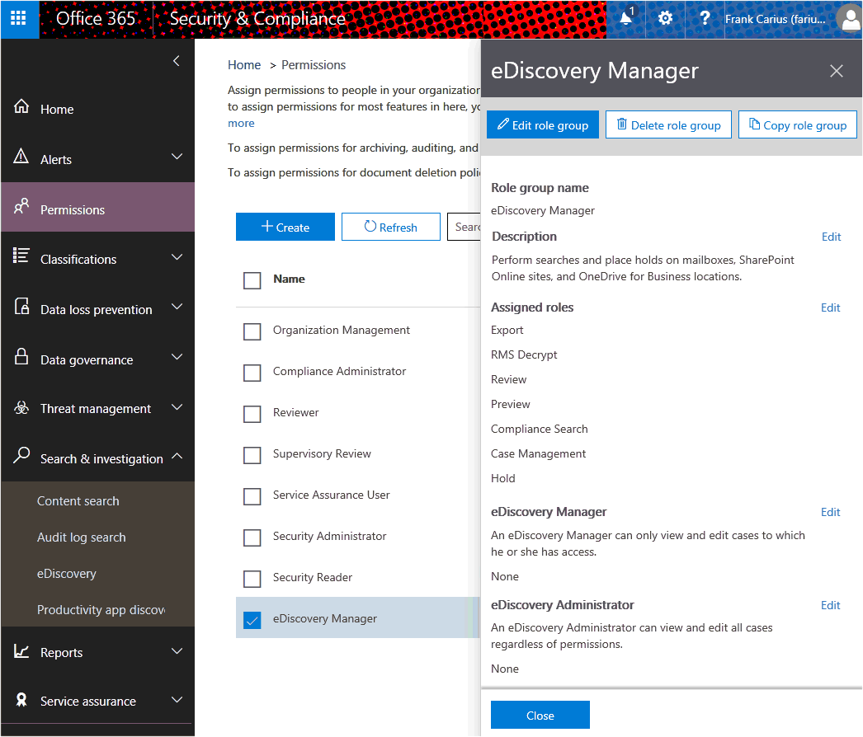Image resolution: width=863 pixels, height=737 pixels.
Task: Click the Classifications list icon
Action: tap(21, 256)
